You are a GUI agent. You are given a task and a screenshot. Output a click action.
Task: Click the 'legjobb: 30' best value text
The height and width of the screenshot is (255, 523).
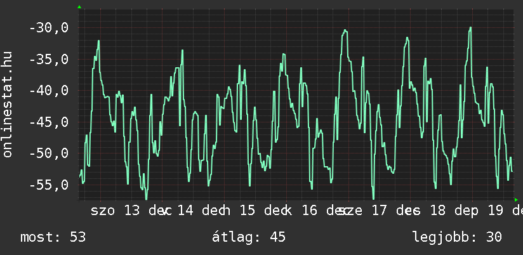(x=457, y=237)
